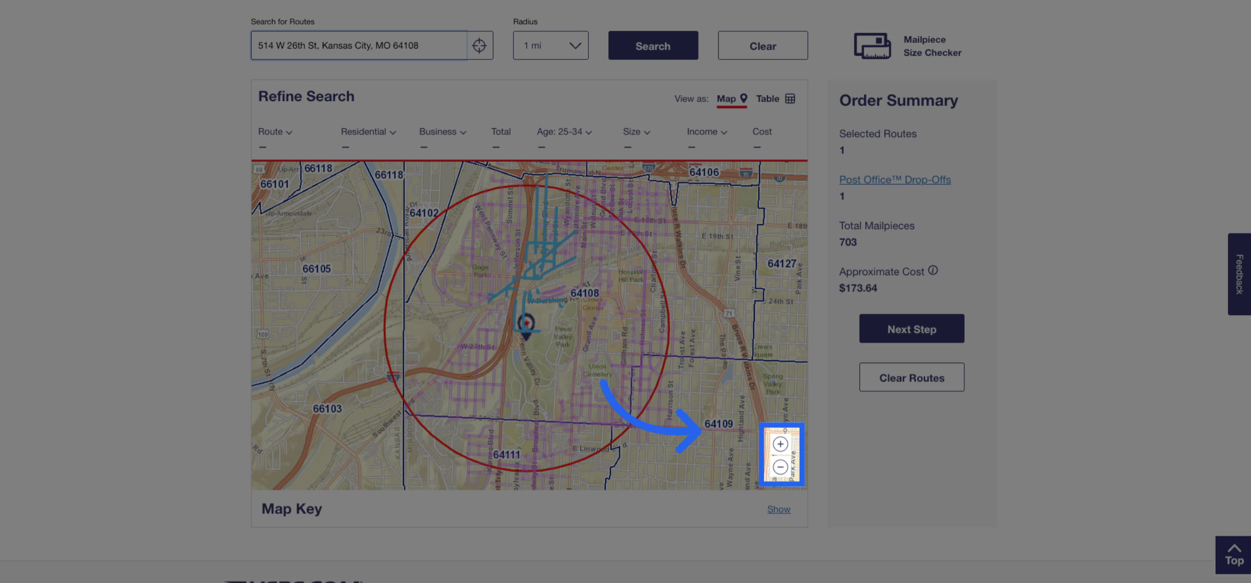This screenshot has width=1251, height=583.
Task: Expand the Age: 25-34 filter
Action: pyautogui.click(x=564, y=132)
